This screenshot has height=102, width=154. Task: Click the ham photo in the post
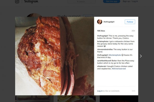coord(55,56)
